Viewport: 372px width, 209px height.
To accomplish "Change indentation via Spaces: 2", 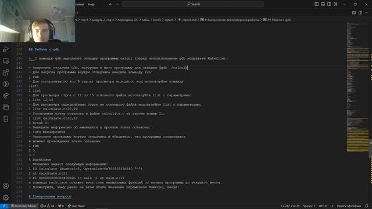I will [309, 206].
